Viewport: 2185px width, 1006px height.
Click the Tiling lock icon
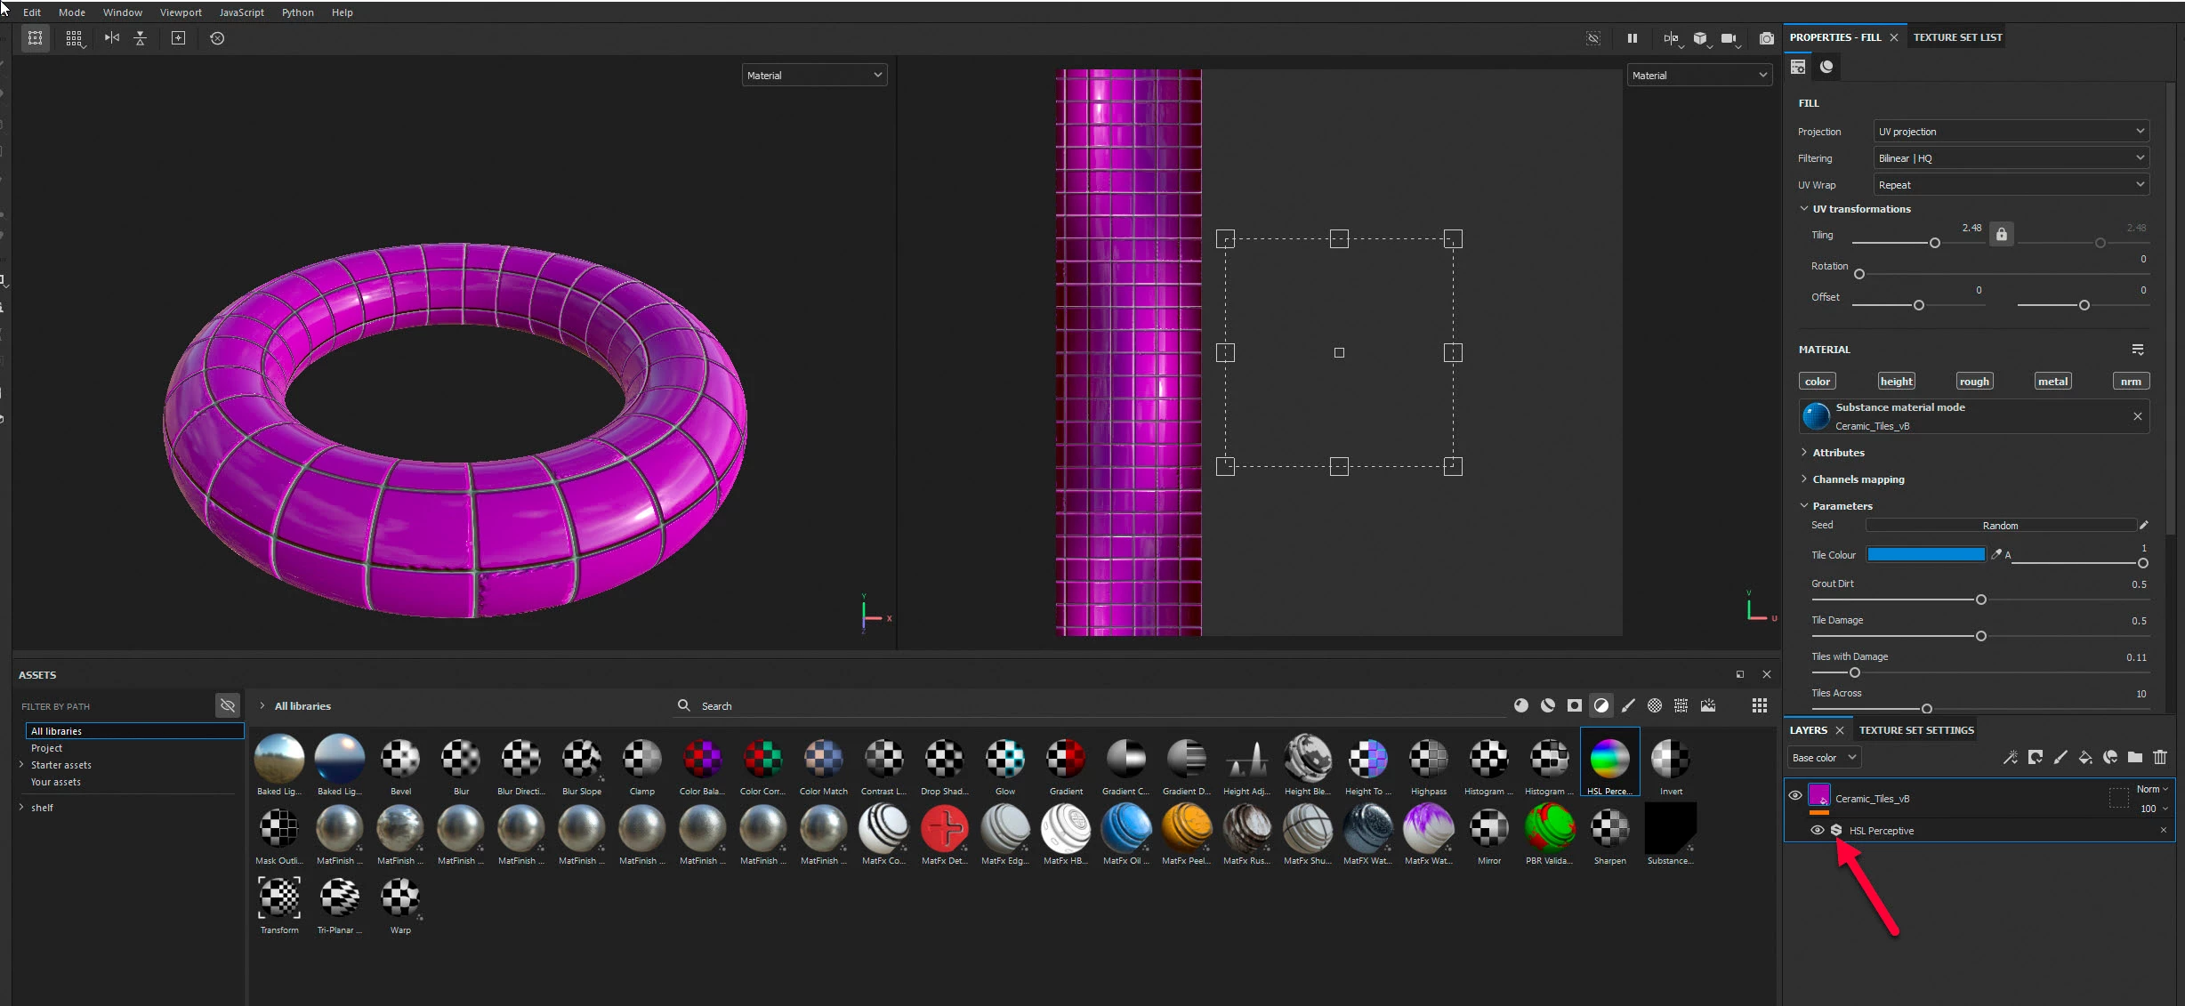[2001, 234]
